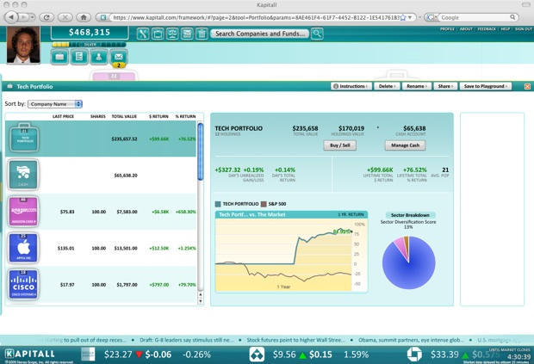Click the Obama summit partners news headline
This screenshot has height=364, width=534.
(x=410, y=340)
